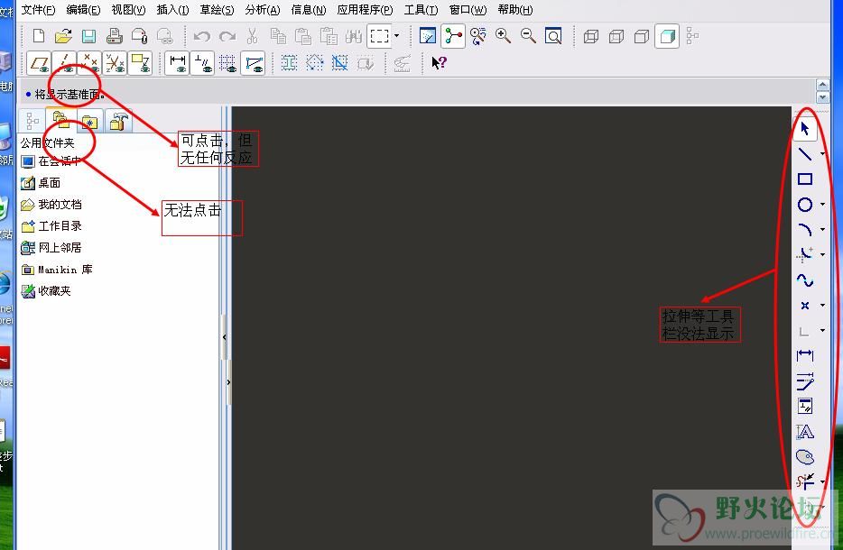This screenshot has height=550, width=843.
Task: Open the 分析(A) menu
Action: tap(263, 10)
